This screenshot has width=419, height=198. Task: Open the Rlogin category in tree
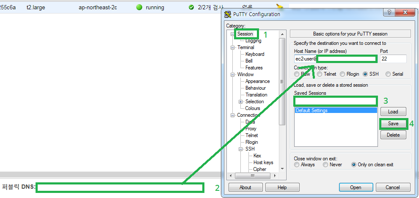(x=252, y=142)
